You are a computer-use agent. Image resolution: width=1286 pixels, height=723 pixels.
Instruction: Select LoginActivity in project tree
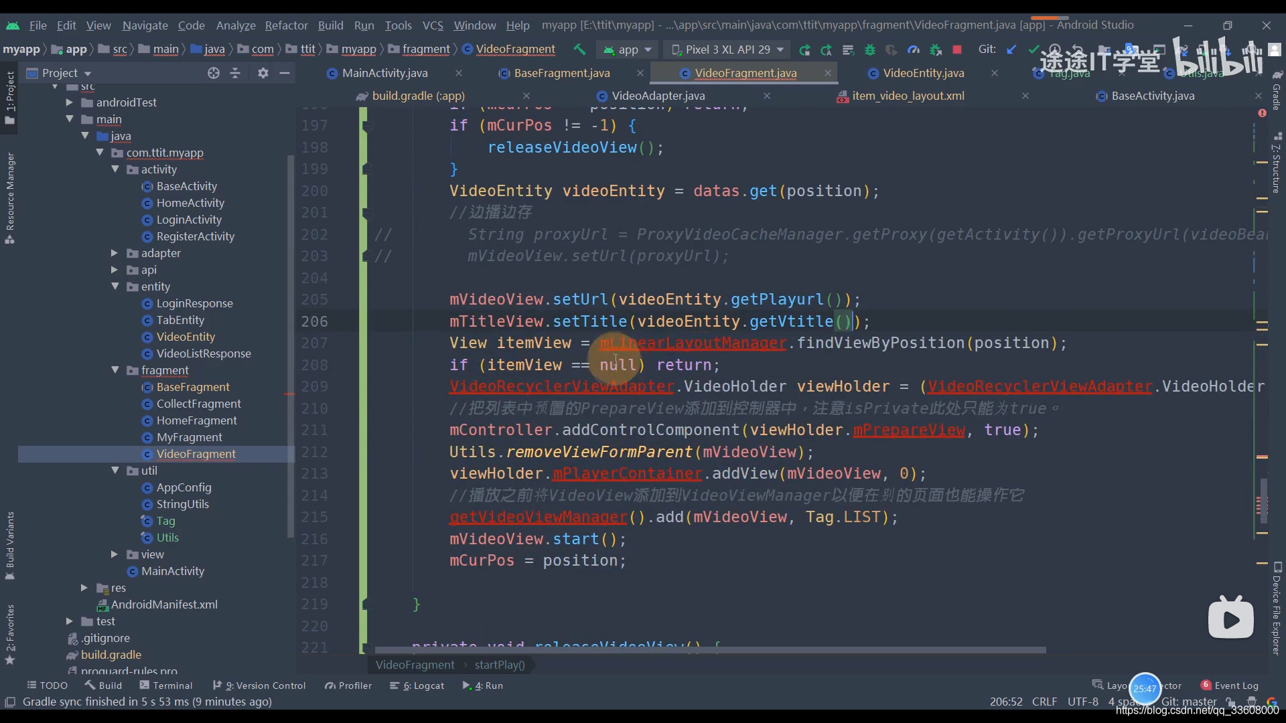188,220
